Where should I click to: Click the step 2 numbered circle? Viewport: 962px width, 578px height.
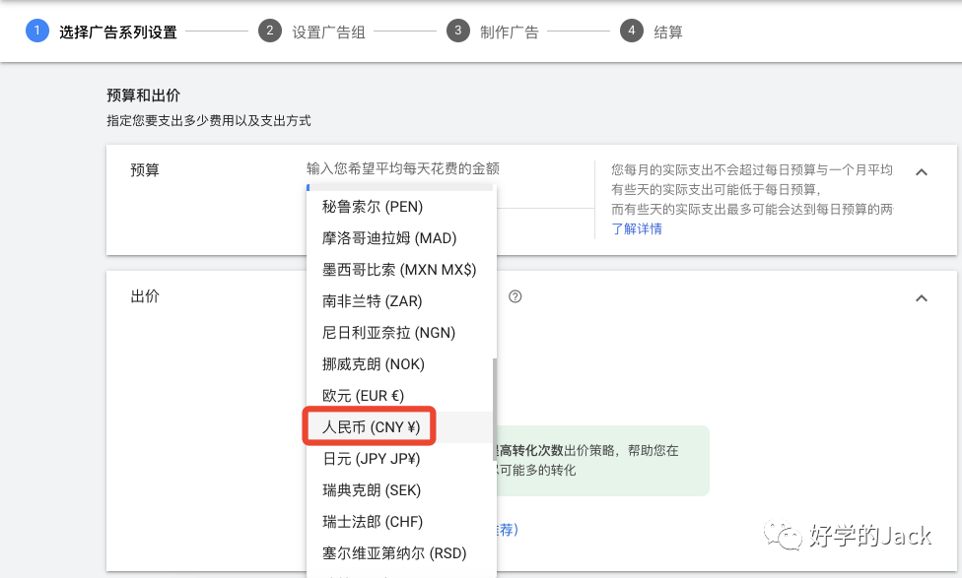coord(270,30)
